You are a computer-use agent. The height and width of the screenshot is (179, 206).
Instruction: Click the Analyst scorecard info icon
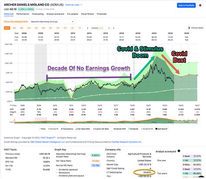click(179, 151)
